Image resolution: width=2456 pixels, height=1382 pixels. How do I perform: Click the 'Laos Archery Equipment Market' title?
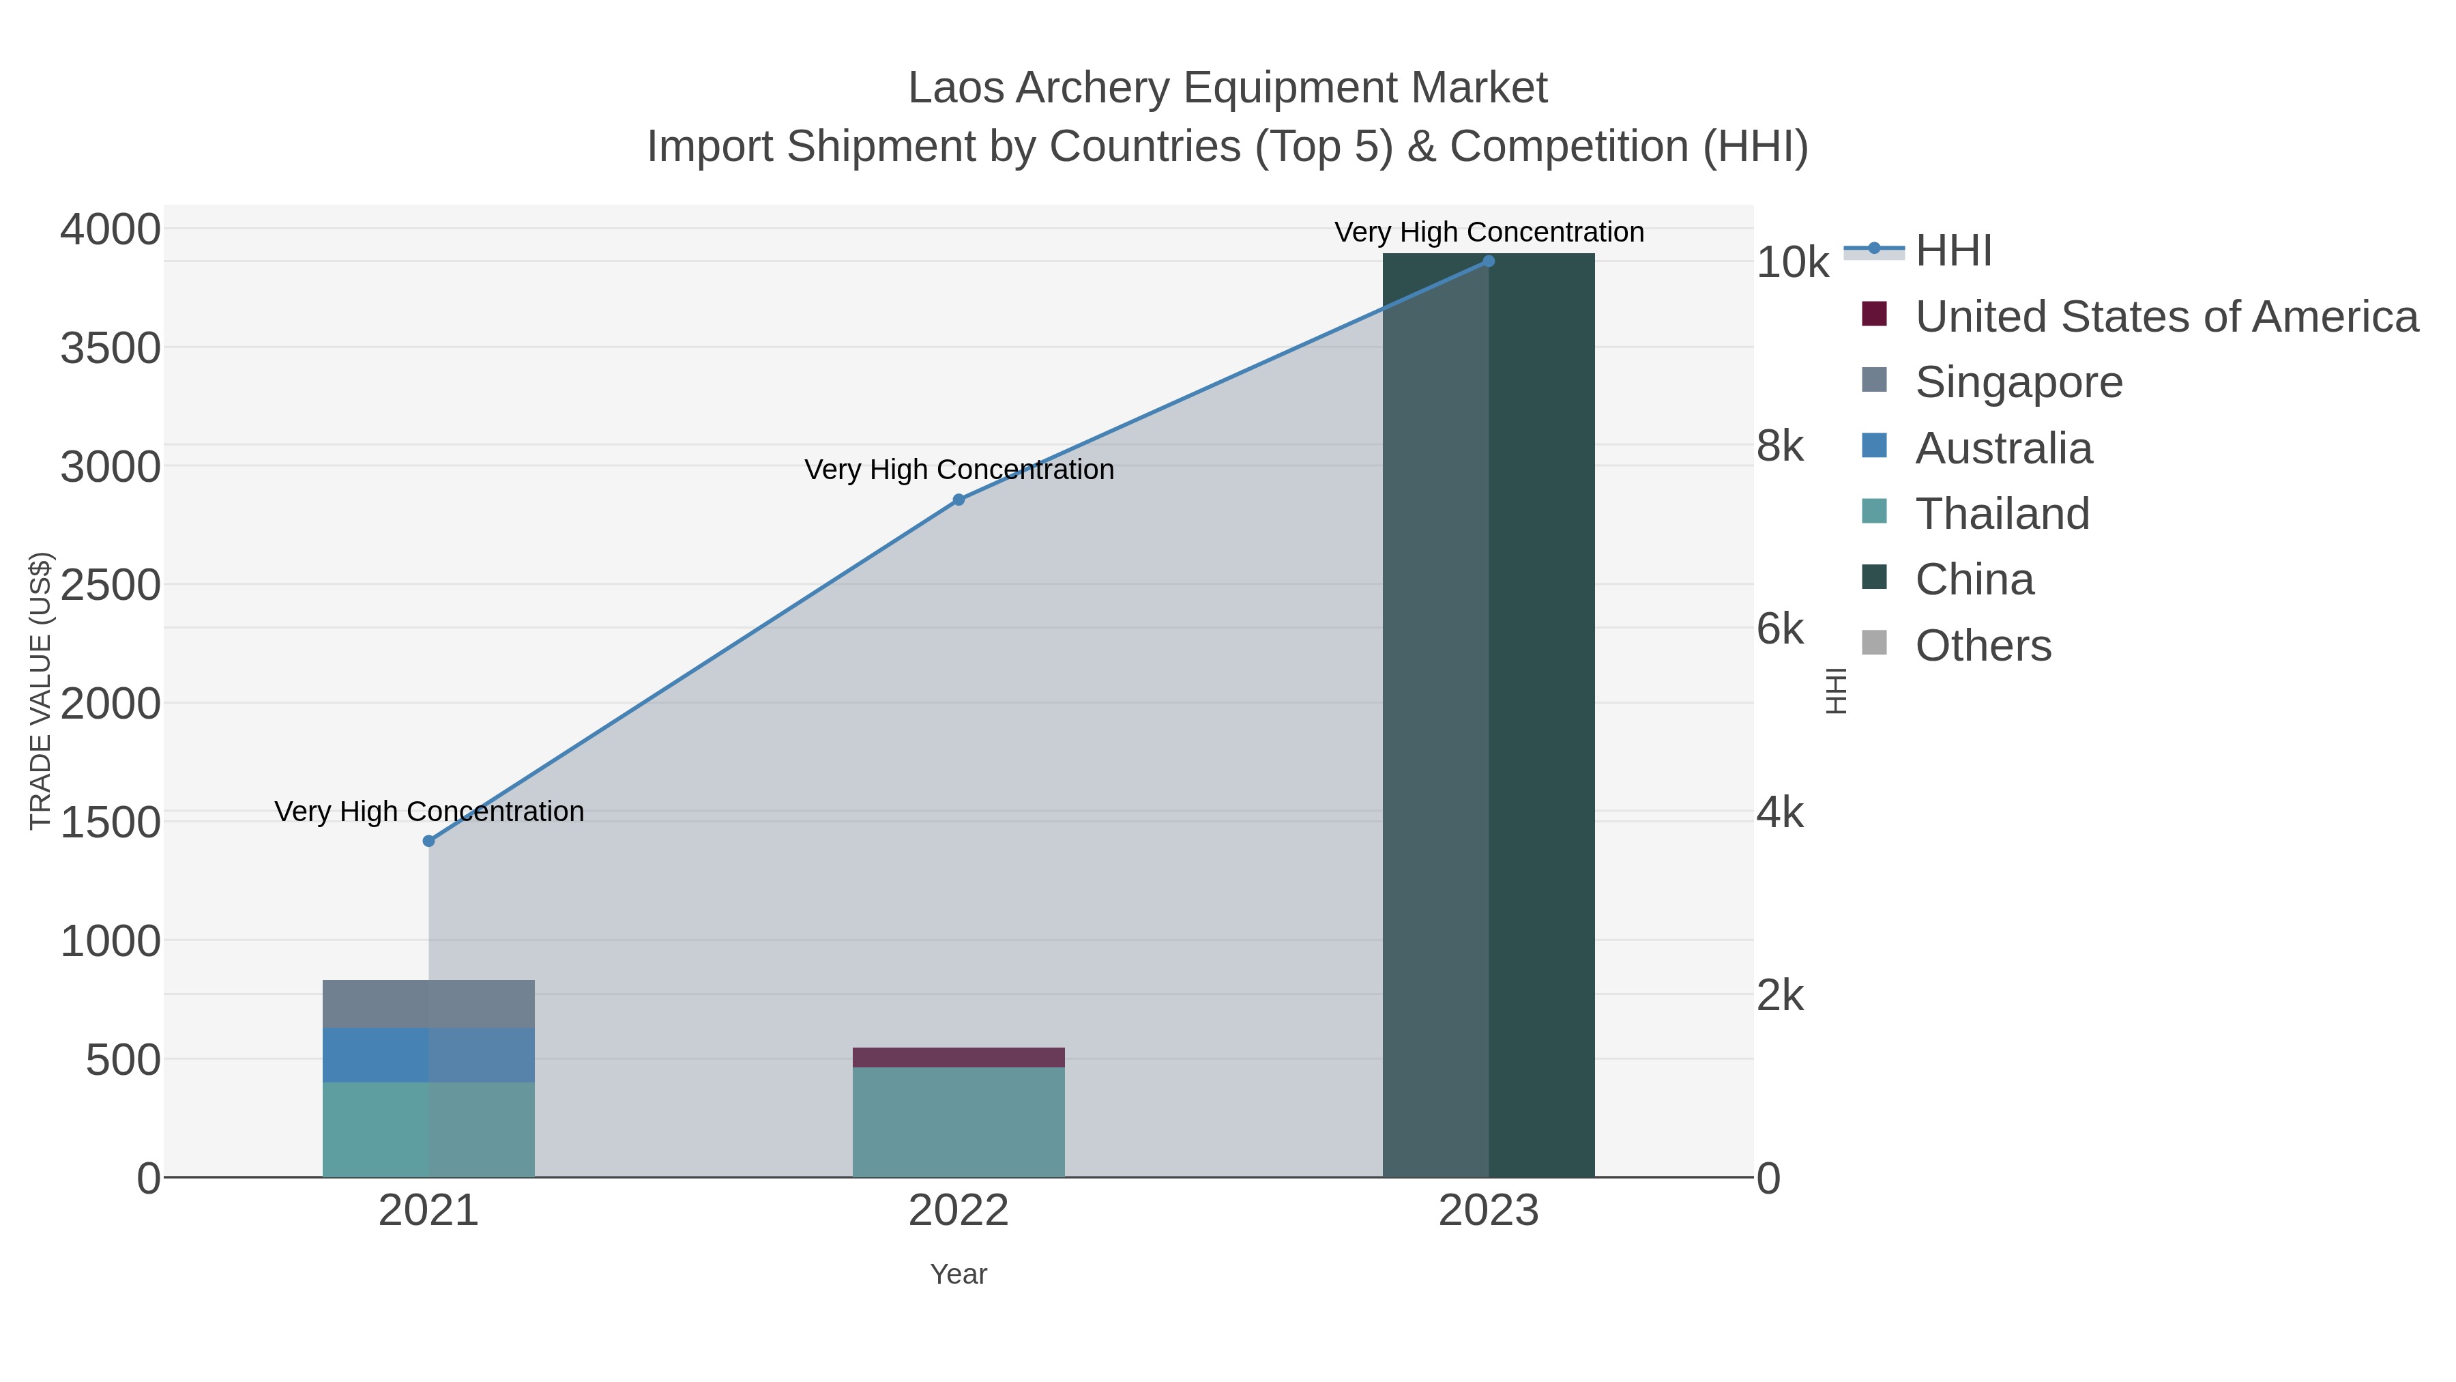(x=1228, y=88)
